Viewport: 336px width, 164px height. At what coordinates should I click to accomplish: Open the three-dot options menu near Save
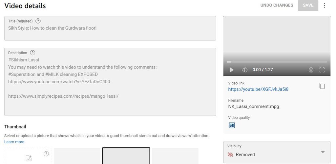pyautogui.click(x=325, y=5)
